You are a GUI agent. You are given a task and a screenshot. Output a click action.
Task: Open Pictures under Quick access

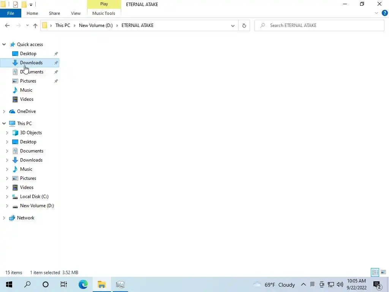click(x=28, y=81)
